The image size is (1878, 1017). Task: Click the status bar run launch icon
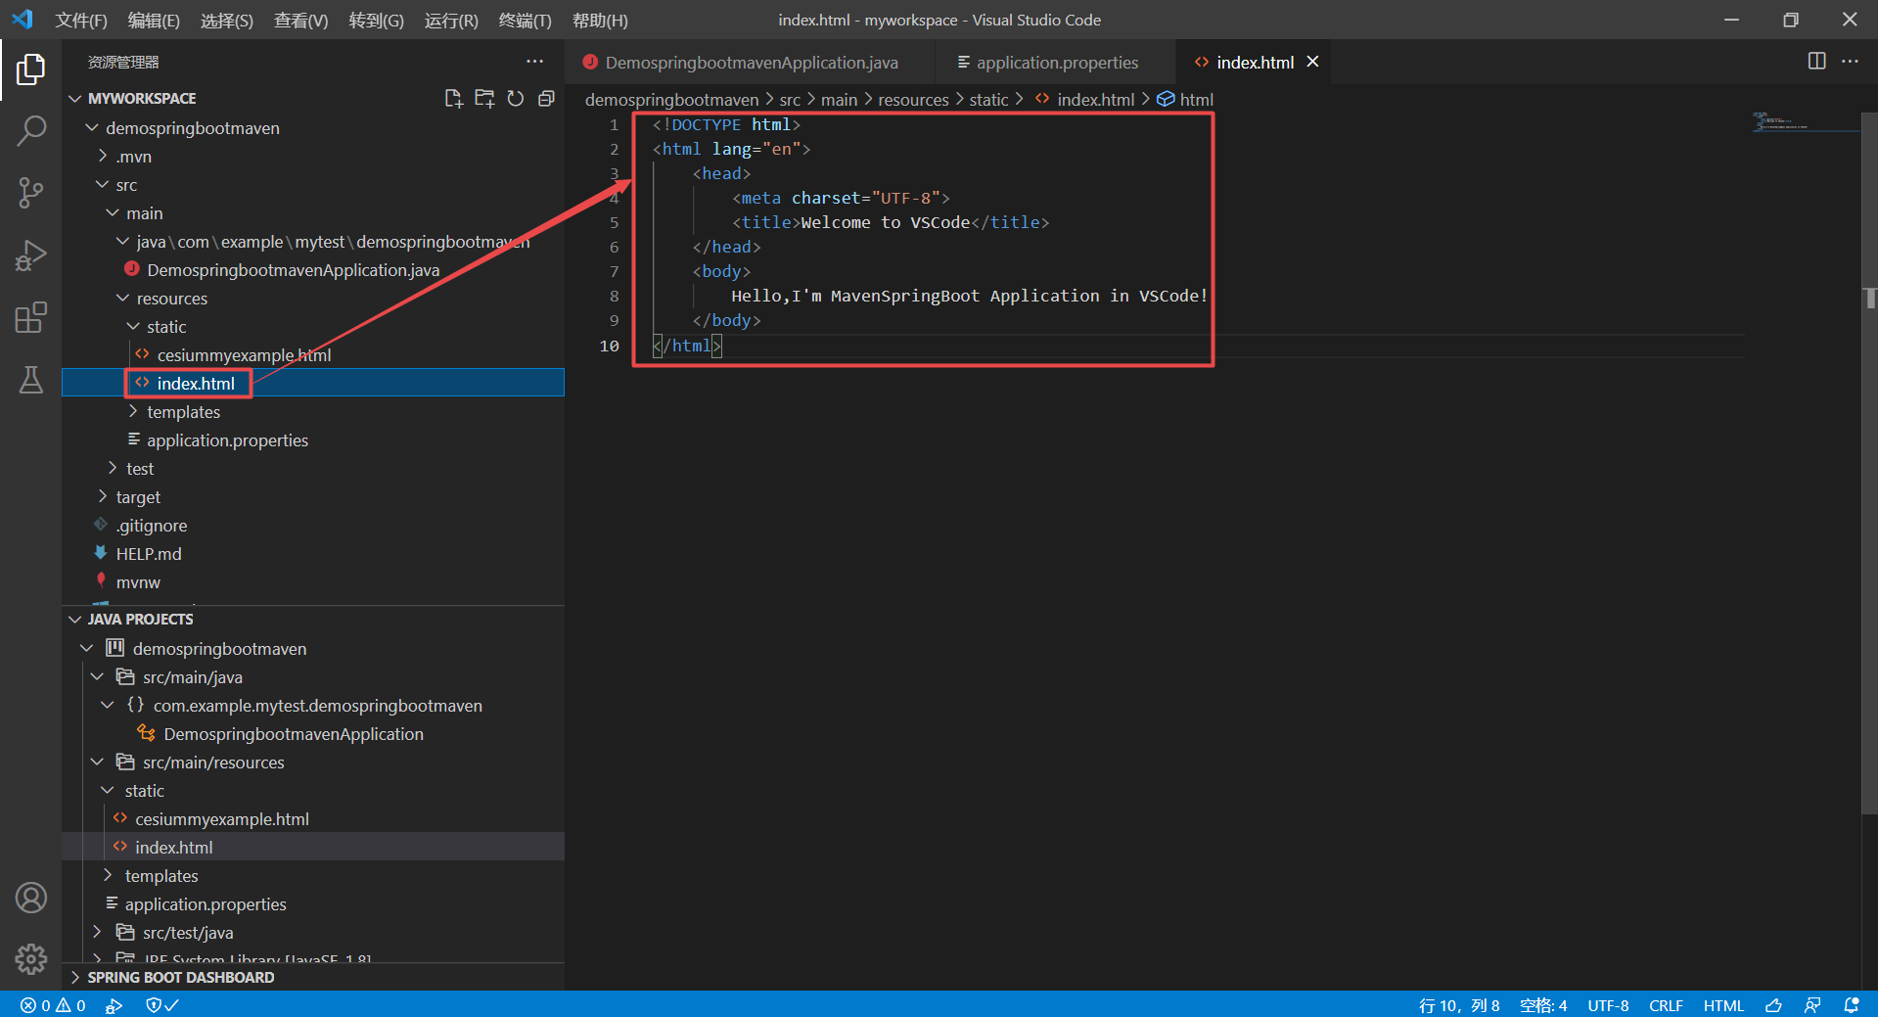[115, 1005]
